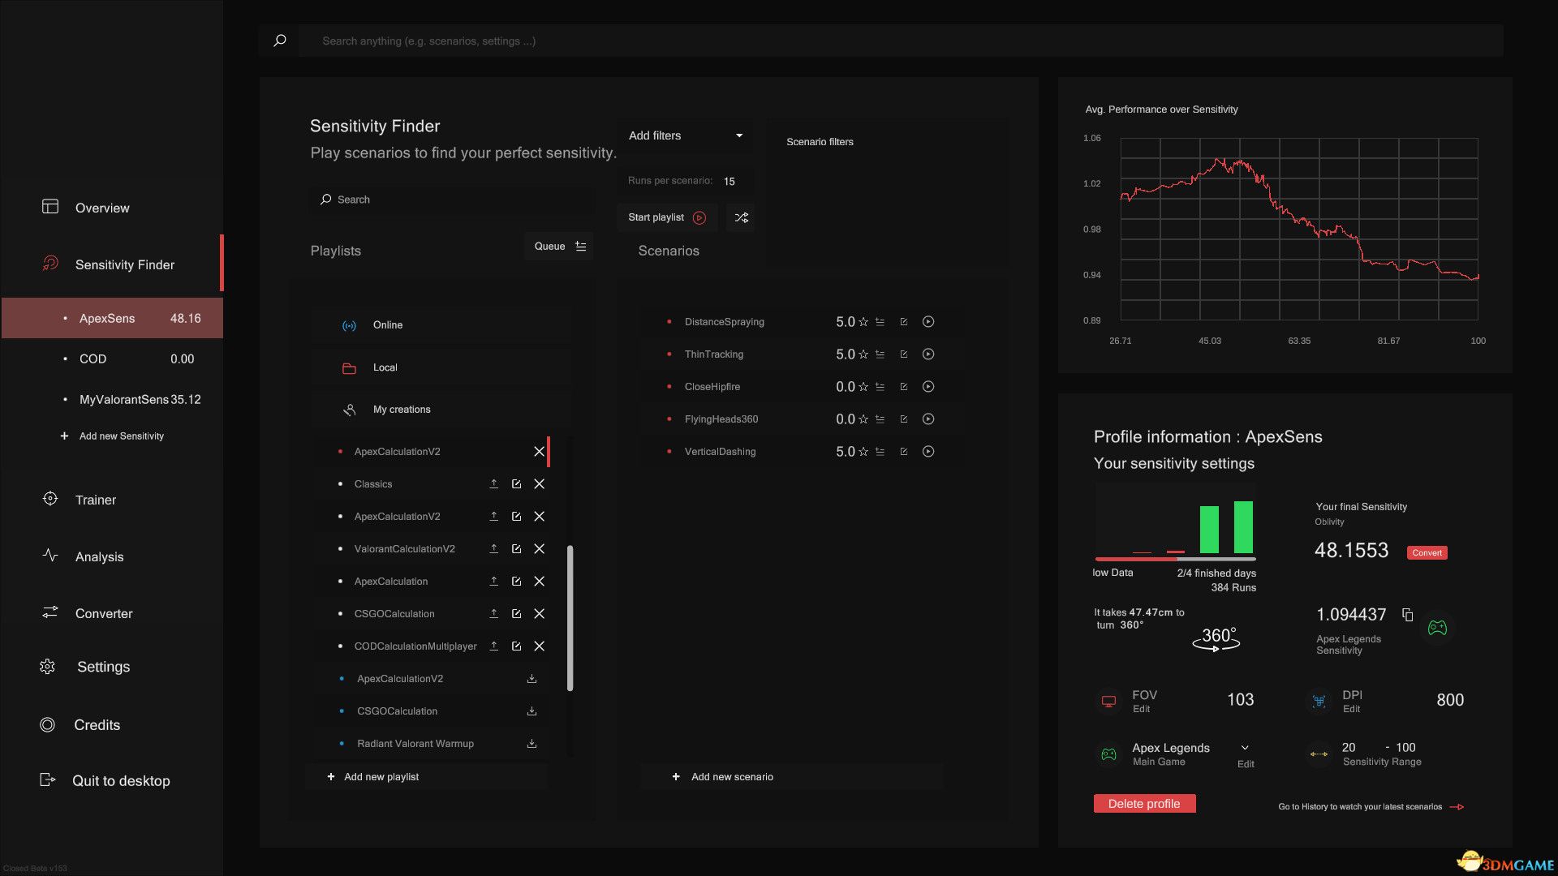The height and width of the screenshot is (876, 1558).
Task: Select the ApexSens profile
Action: [x=111, y=318]
